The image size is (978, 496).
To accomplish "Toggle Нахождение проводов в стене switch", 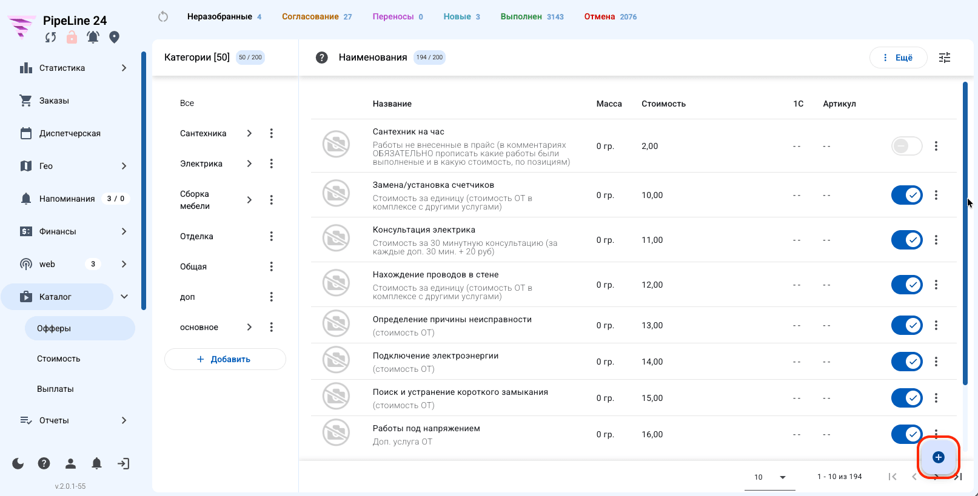I will click(907, 285).
